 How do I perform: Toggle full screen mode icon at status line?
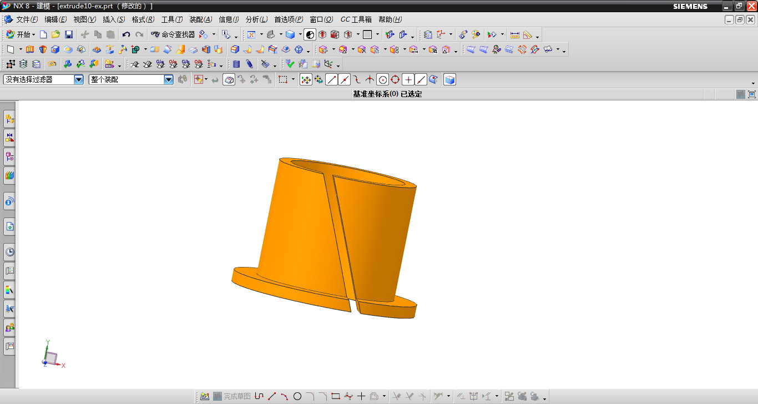click(x=752, y=94)
